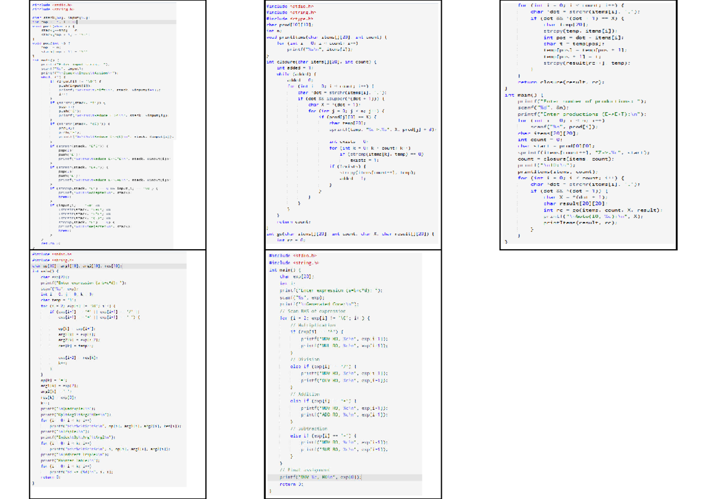
Task: Click the top-right main function code image
Action: 588,125
